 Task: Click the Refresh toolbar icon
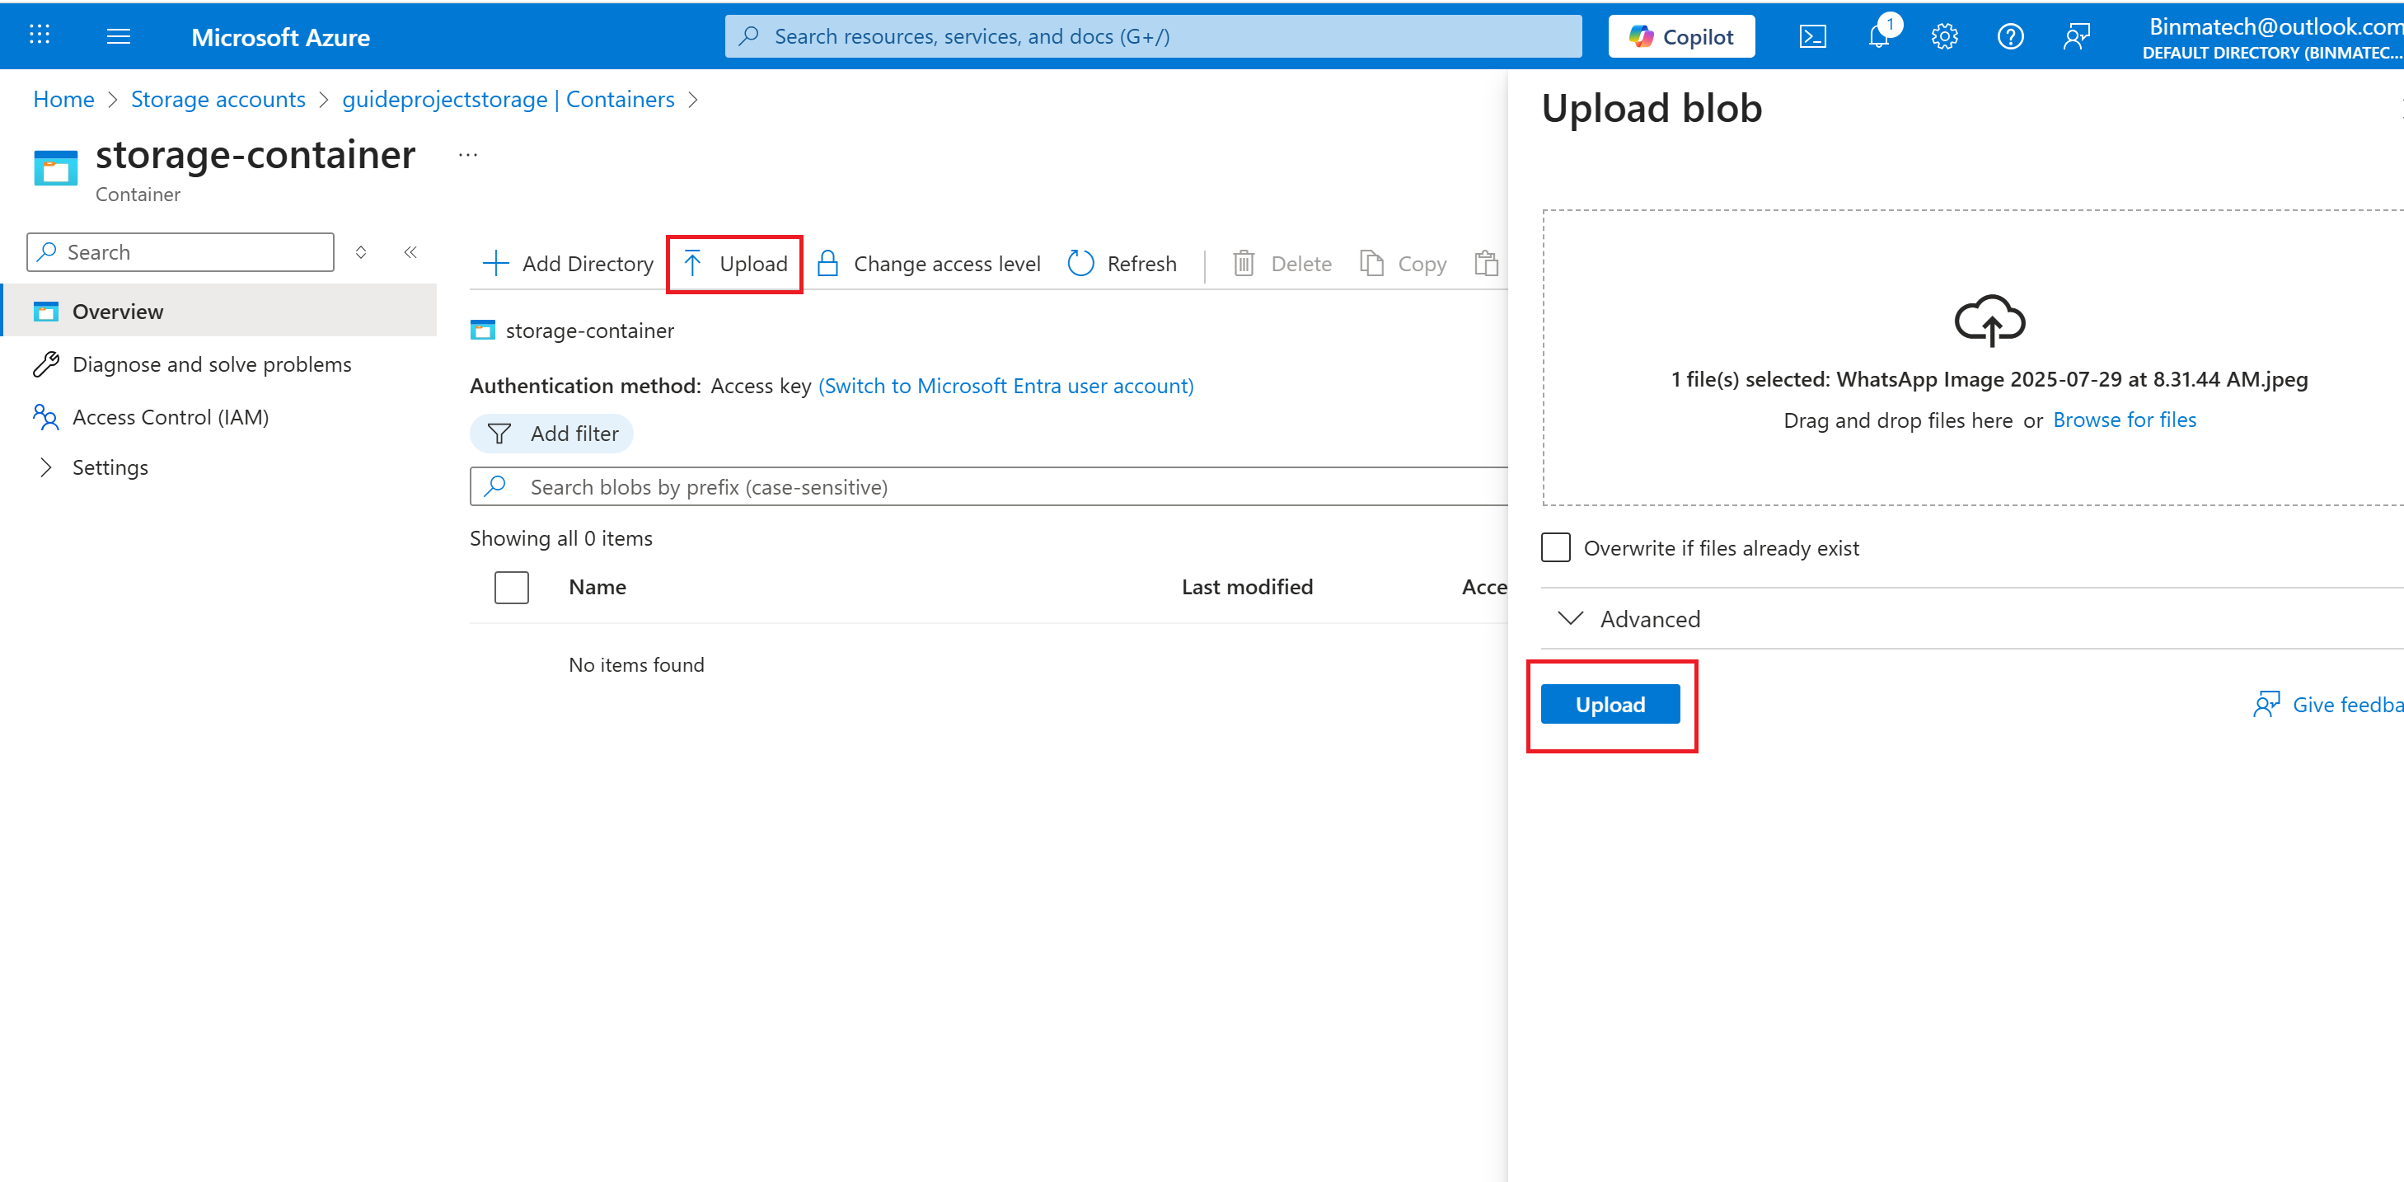tap(1080, 265)
